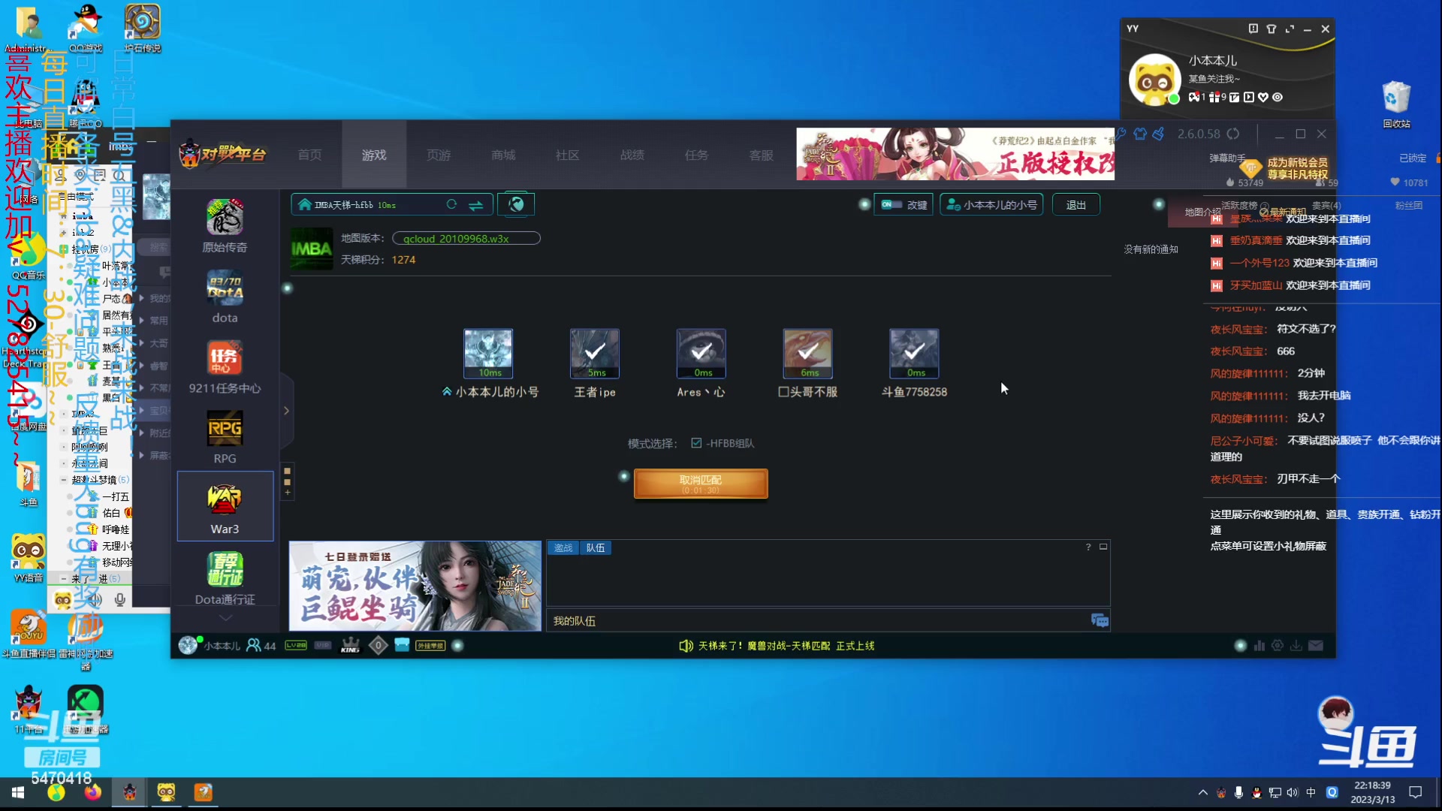The width and height of the screenshot is (1442, 811).
Task: Click the IMBA天梯-hfbb room home button
Action: point(304,204)
